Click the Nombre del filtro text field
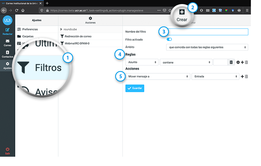Viewport: 261px width, 166px height. [x=207, y=32]
